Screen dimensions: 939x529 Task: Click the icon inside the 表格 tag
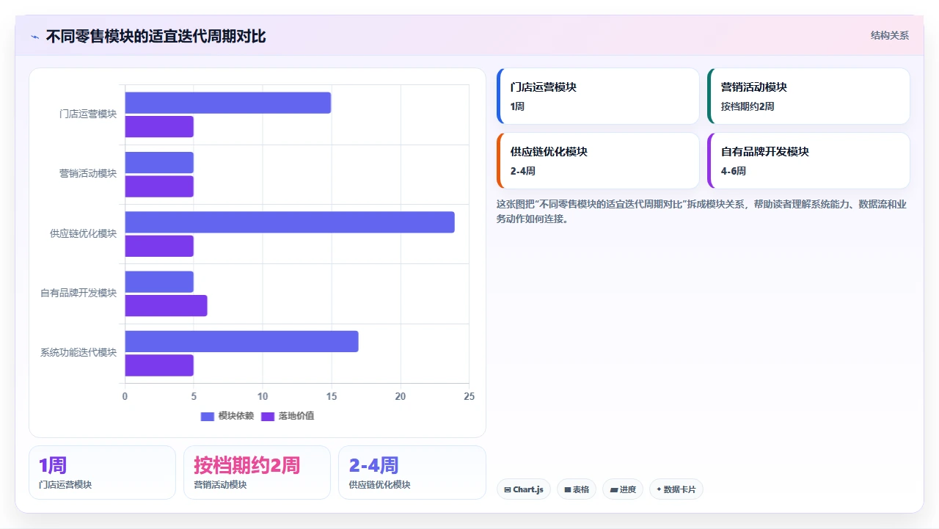tap(567, 489)
